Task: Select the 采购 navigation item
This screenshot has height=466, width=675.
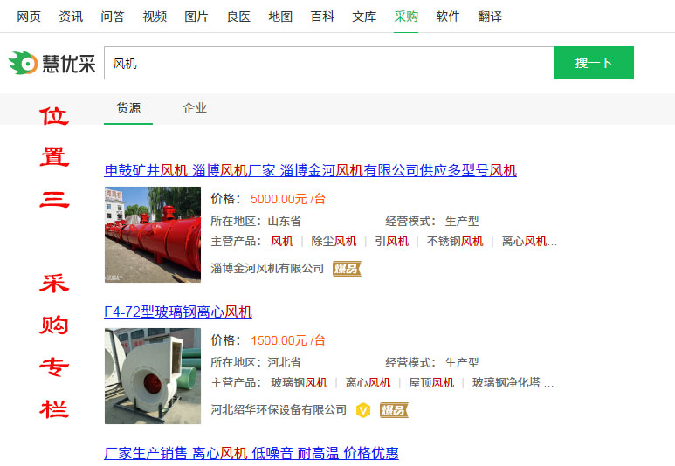Action: tap(406, 17)
